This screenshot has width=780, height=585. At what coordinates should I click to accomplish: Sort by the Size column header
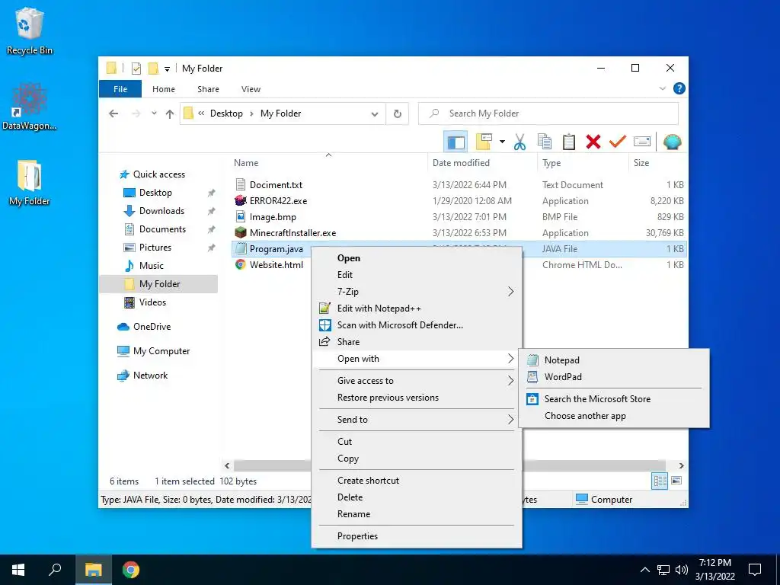(641, 163)
